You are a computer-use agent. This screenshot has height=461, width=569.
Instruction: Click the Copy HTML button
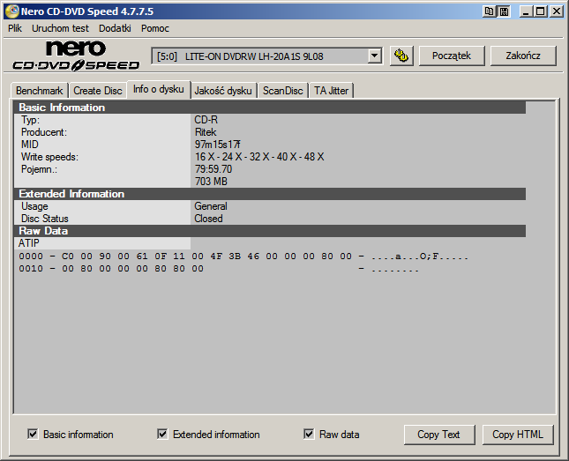[518, 435]
